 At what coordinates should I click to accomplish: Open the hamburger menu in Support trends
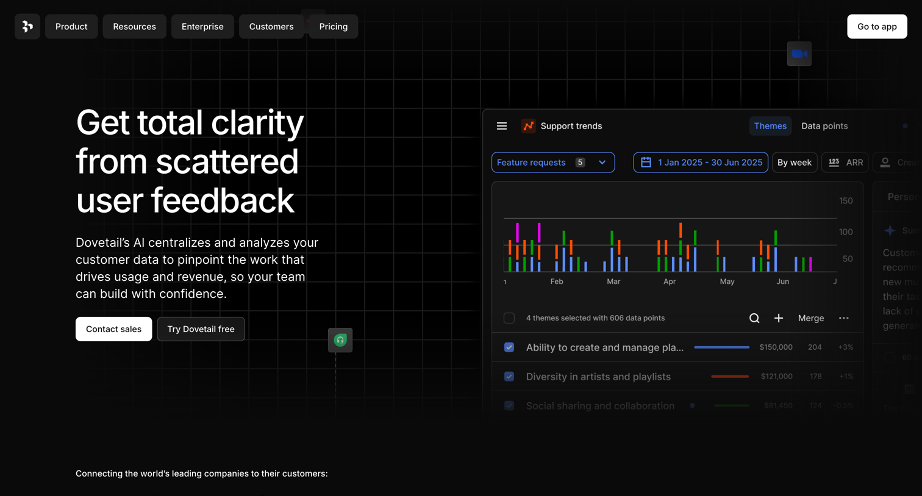502,126
